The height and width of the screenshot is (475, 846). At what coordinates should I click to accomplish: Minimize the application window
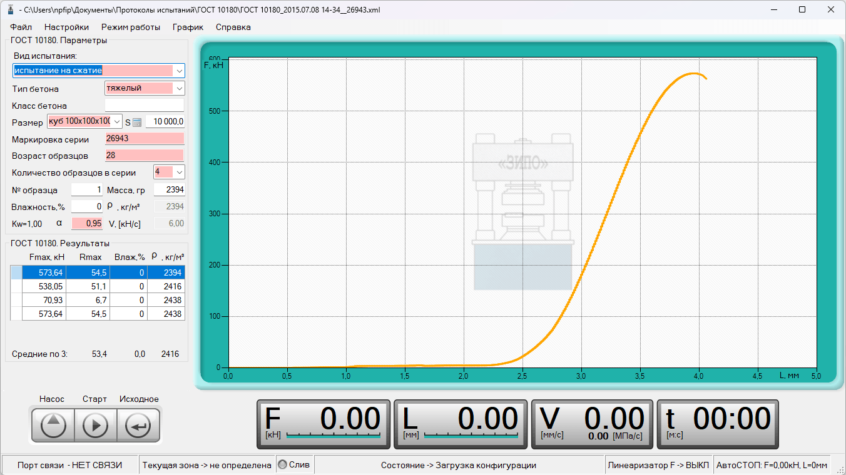point(773,10)
